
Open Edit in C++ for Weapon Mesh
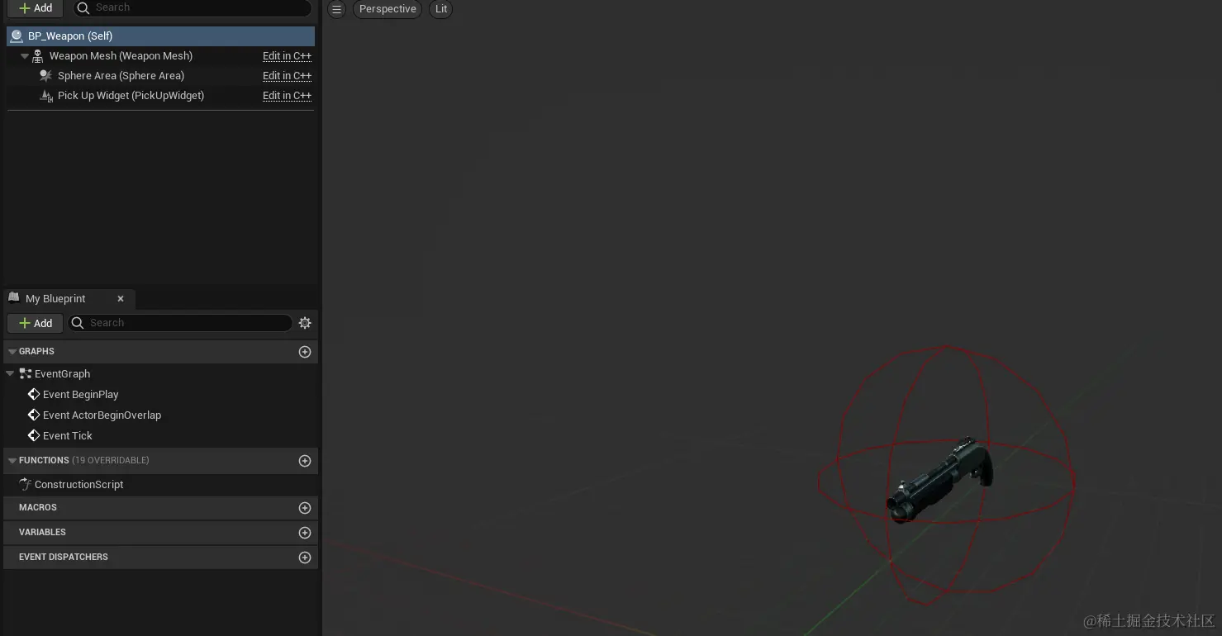click(x=287, y=56)
